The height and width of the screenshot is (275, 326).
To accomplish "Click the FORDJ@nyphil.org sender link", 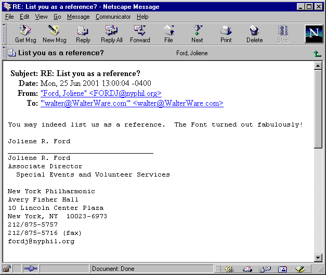I will 101,93.
